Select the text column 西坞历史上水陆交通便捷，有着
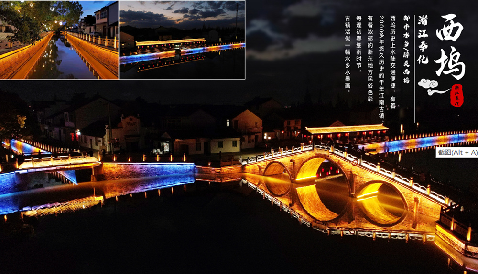478x274 pixels. [393, 62]
